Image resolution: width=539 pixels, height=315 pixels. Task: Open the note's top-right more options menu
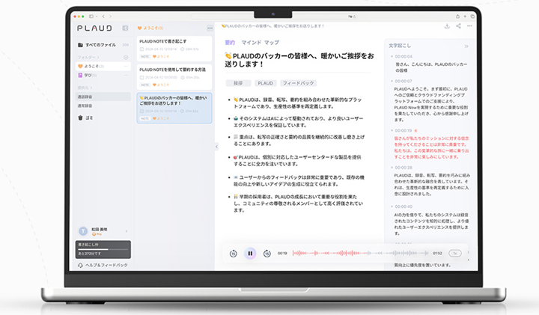pos(469,26)
